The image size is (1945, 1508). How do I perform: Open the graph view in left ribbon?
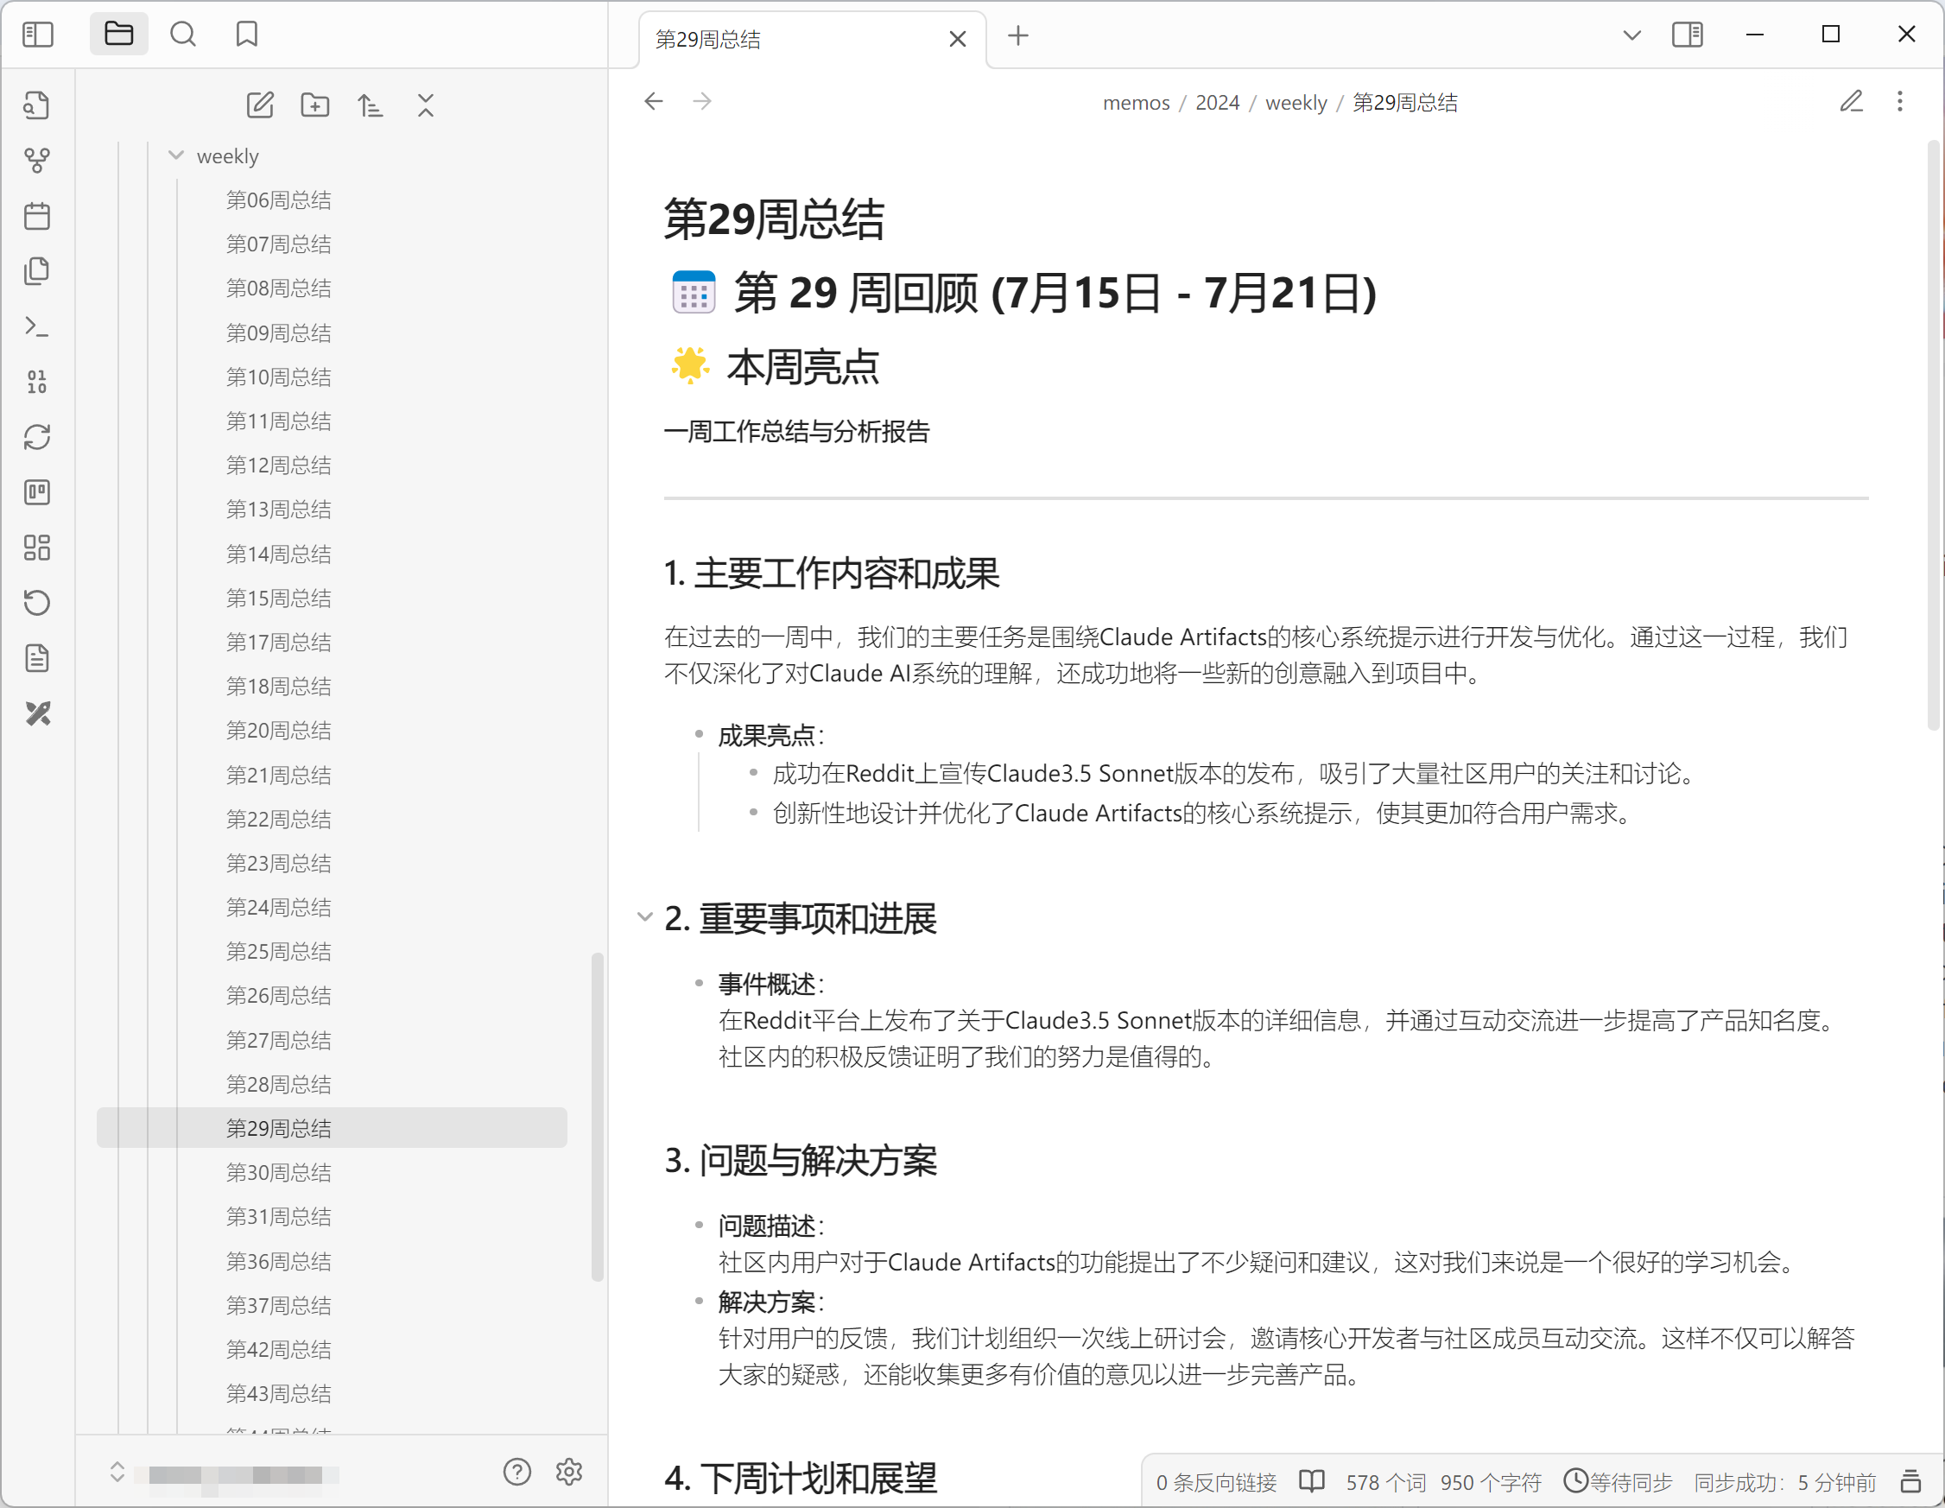coord(37,161)
